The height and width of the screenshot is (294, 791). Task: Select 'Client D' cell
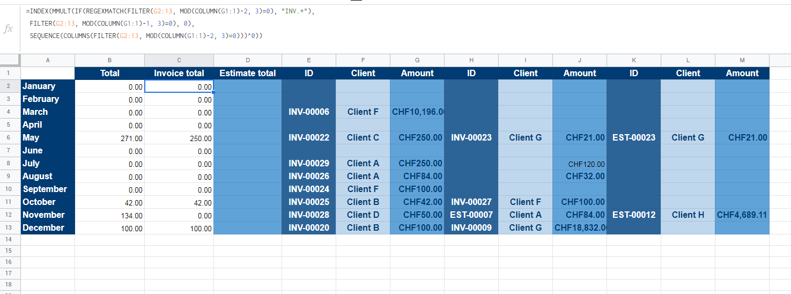(x=363, y=215)
